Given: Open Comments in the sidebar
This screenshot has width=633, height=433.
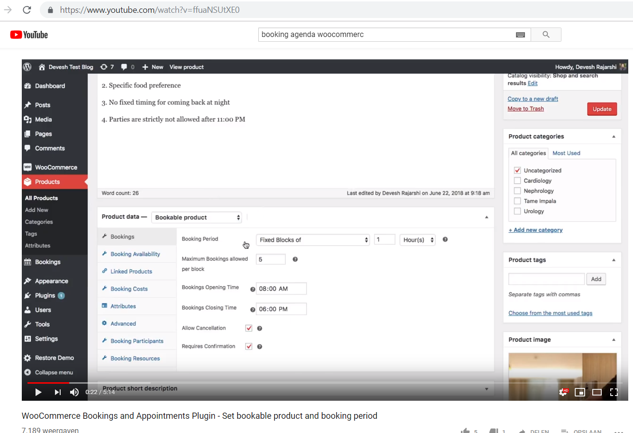Looking at the screenshot, I should point(50,148).
